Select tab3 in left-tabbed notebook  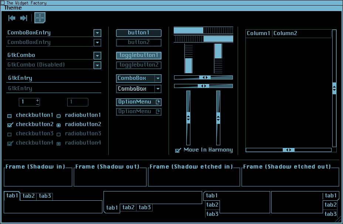tap(212, 214)
